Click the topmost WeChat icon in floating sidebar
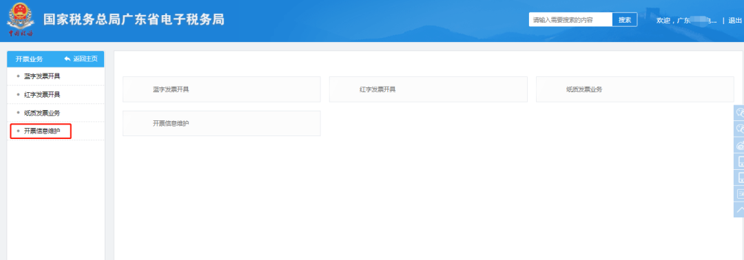The height and width of the screenshot is (260, 744). pyautogui.click(x=739, y=113)
